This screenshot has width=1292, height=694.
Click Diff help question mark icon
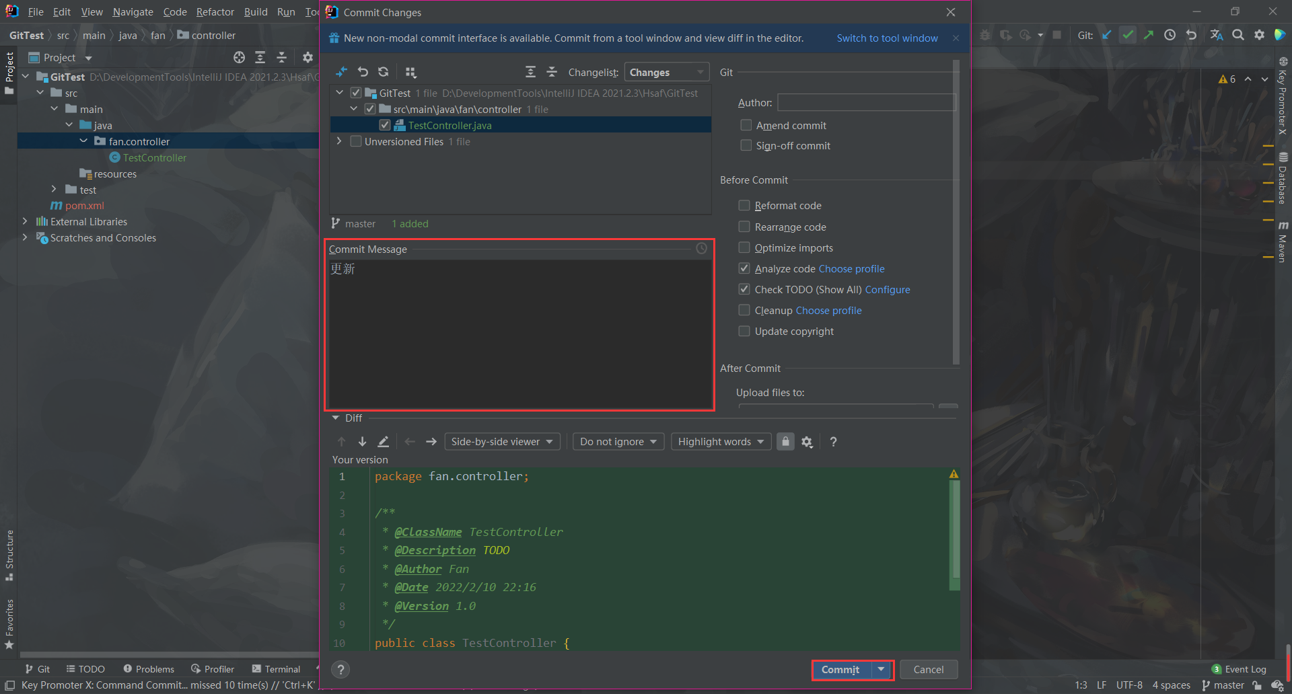point(833,442)
